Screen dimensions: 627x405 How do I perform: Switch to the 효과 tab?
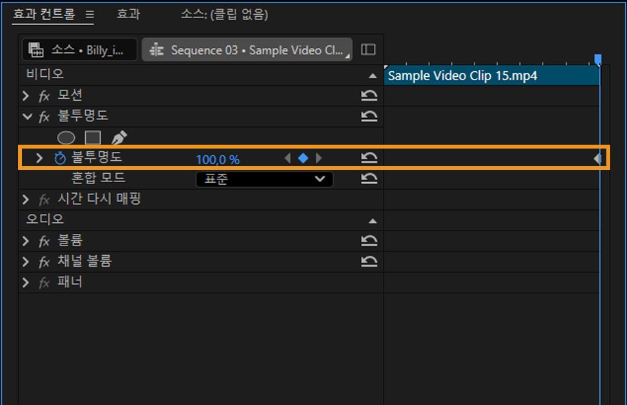pos(128,14)
